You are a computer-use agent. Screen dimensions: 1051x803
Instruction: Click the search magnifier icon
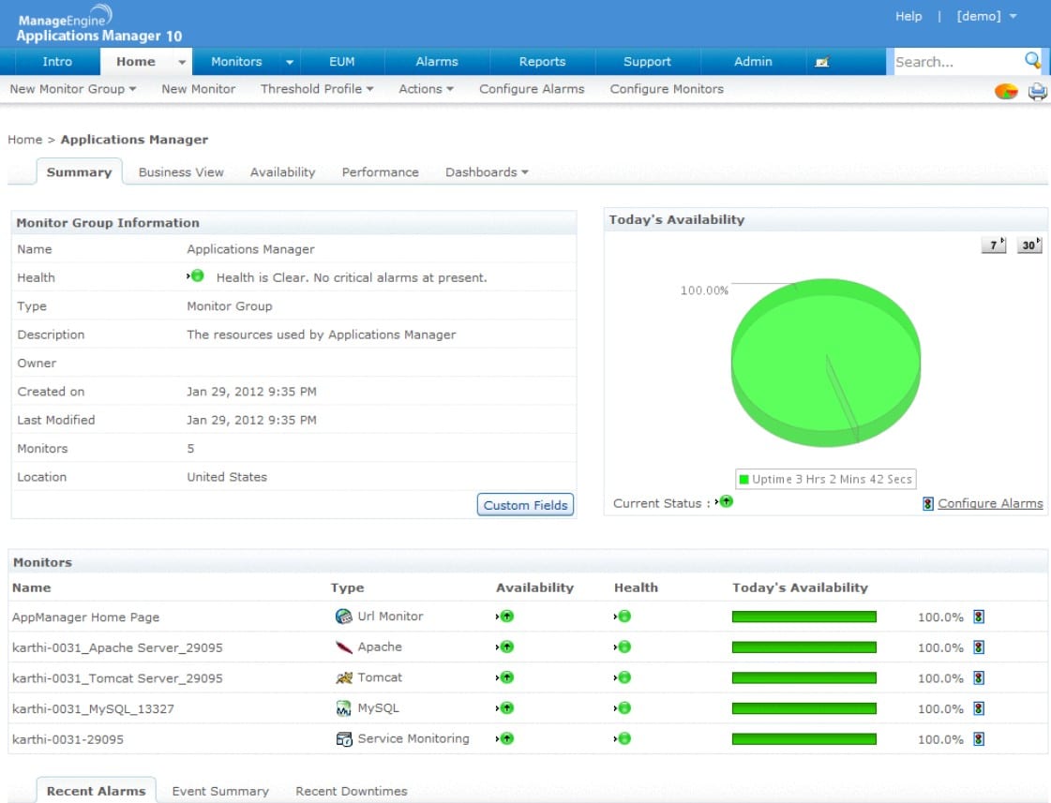coord(1032,61)
